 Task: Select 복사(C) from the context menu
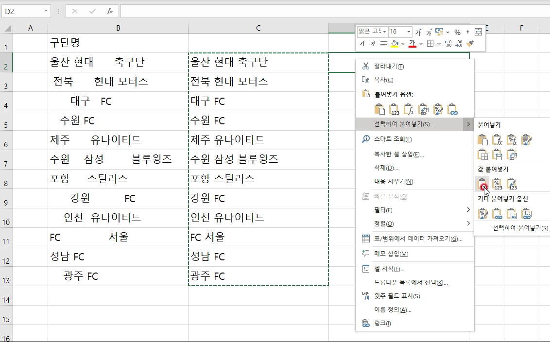(415, 80)
